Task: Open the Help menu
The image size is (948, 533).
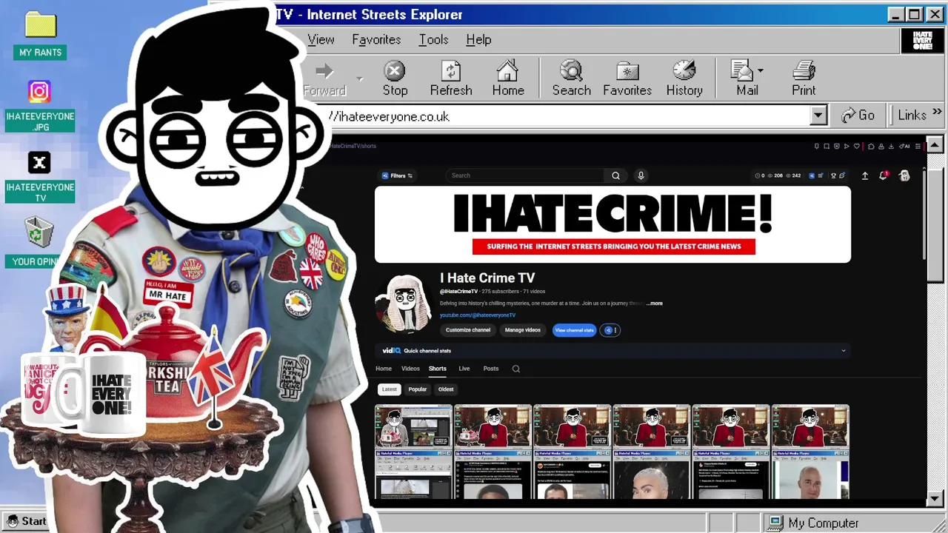Action: (x=478, y=40)
